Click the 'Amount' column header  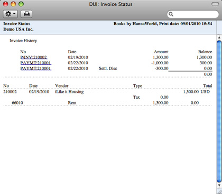tap(161, 52)
